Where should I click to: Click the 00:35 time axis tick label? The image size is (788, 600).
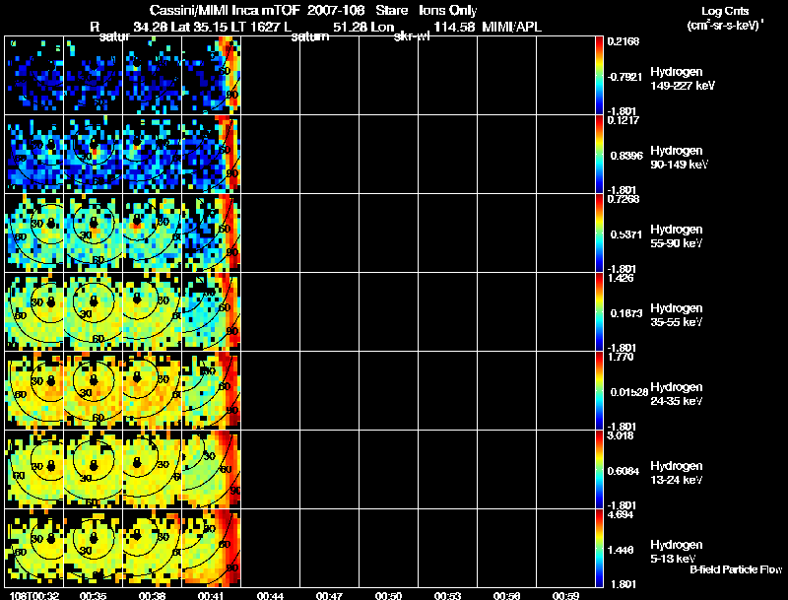pos(94,595)
